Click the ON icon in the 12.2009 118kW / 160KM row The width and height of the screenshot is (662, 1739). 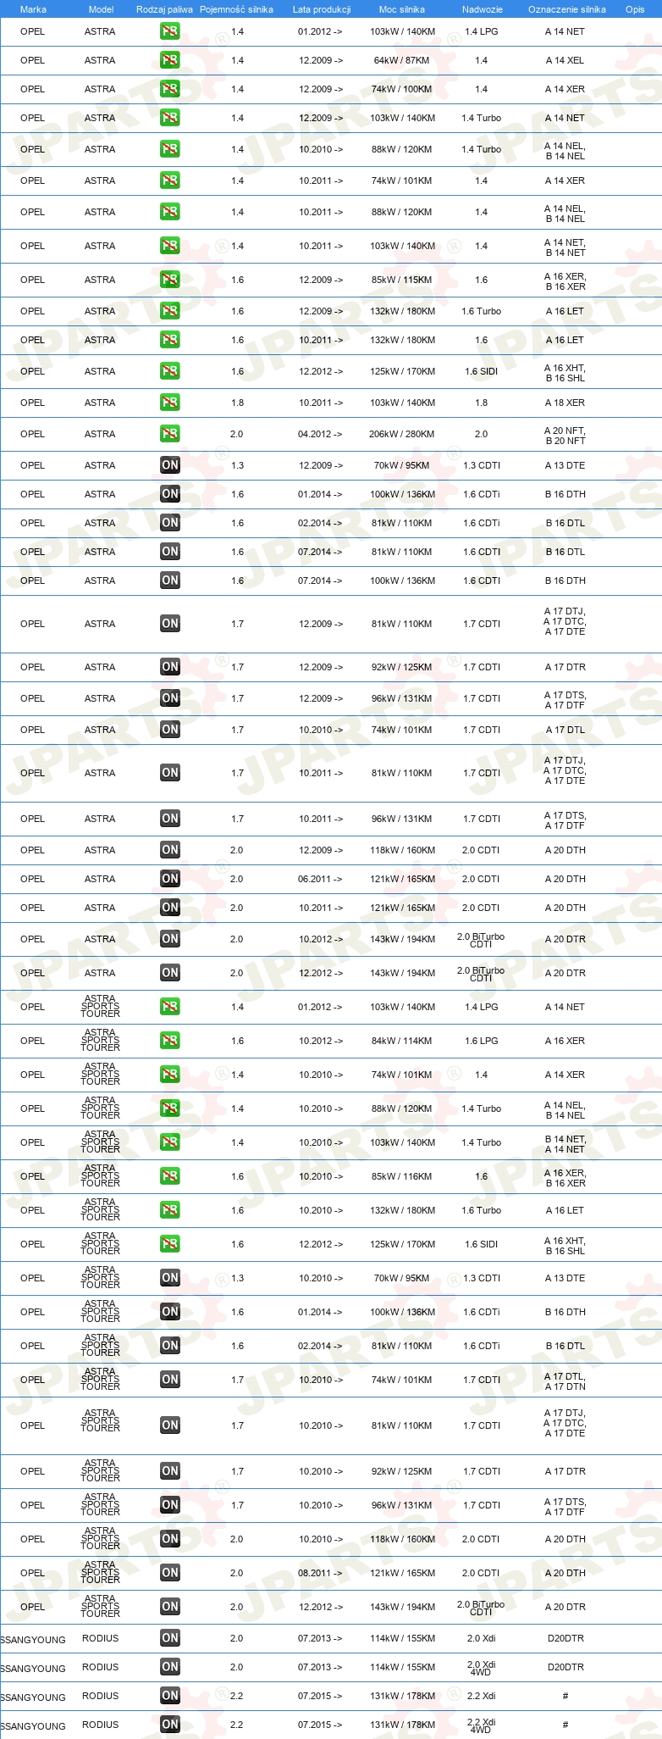[170, 850]
